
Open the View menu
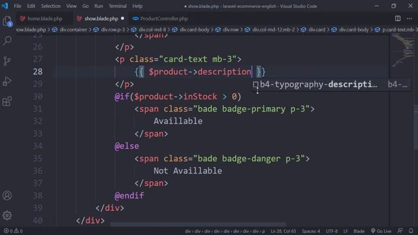(71, 6)
